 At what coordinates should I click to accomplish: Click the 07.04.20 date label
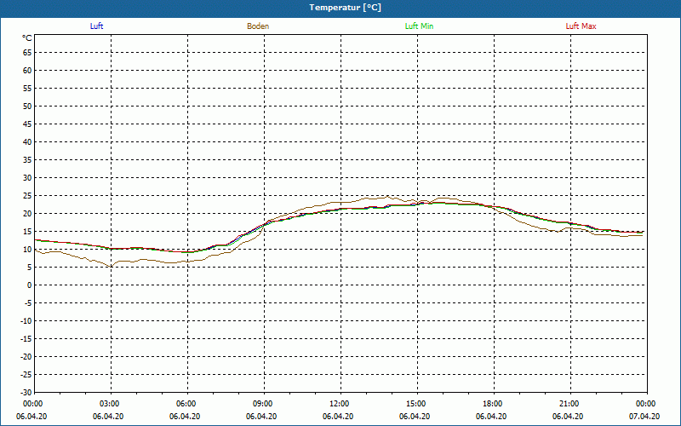click(644, 417)
